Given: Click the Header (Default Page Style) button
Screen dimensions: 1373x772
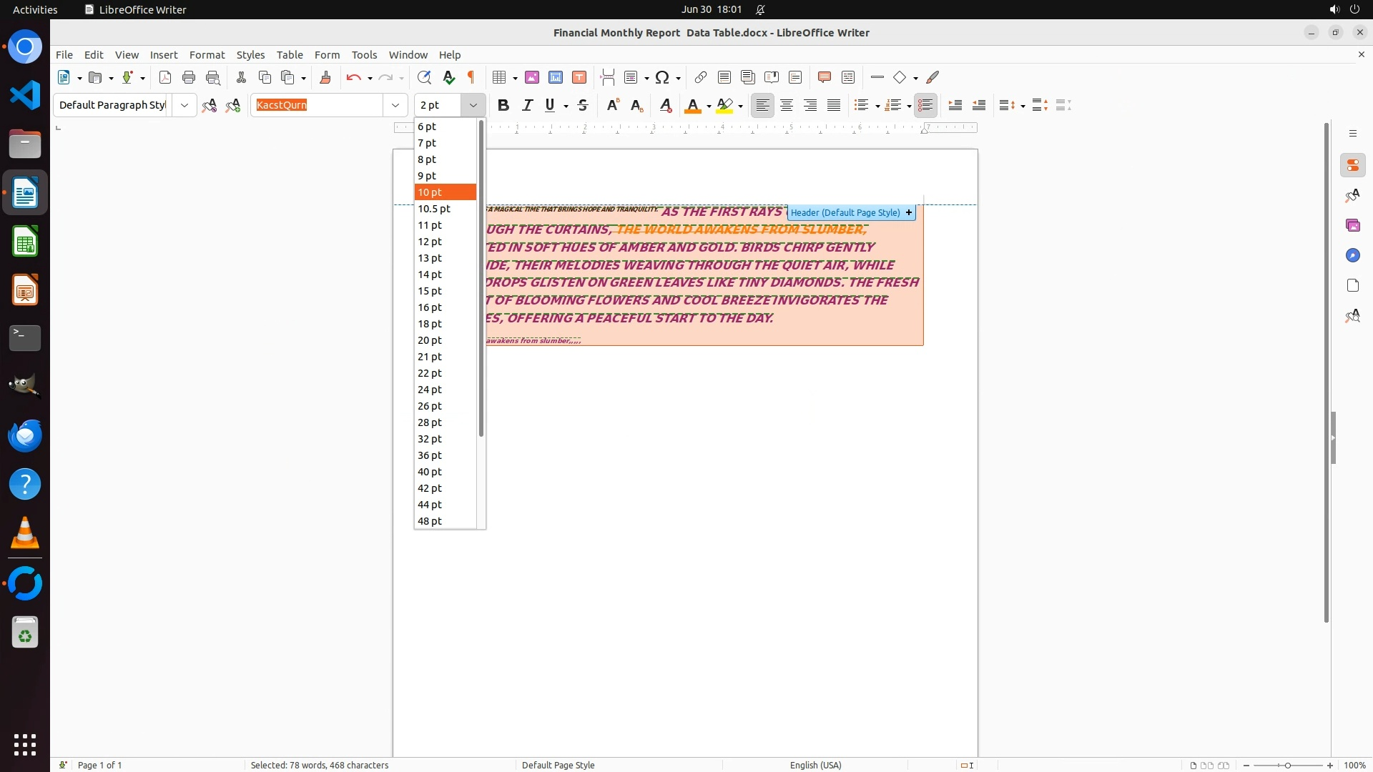Looking at the screenshot, I should tap(845, 212).
